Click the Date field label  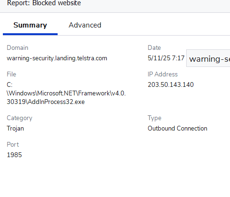(154, 47)
